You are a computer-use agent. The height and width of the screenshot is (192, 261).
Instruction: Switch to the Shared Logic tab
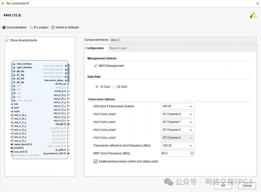[118, 48]
